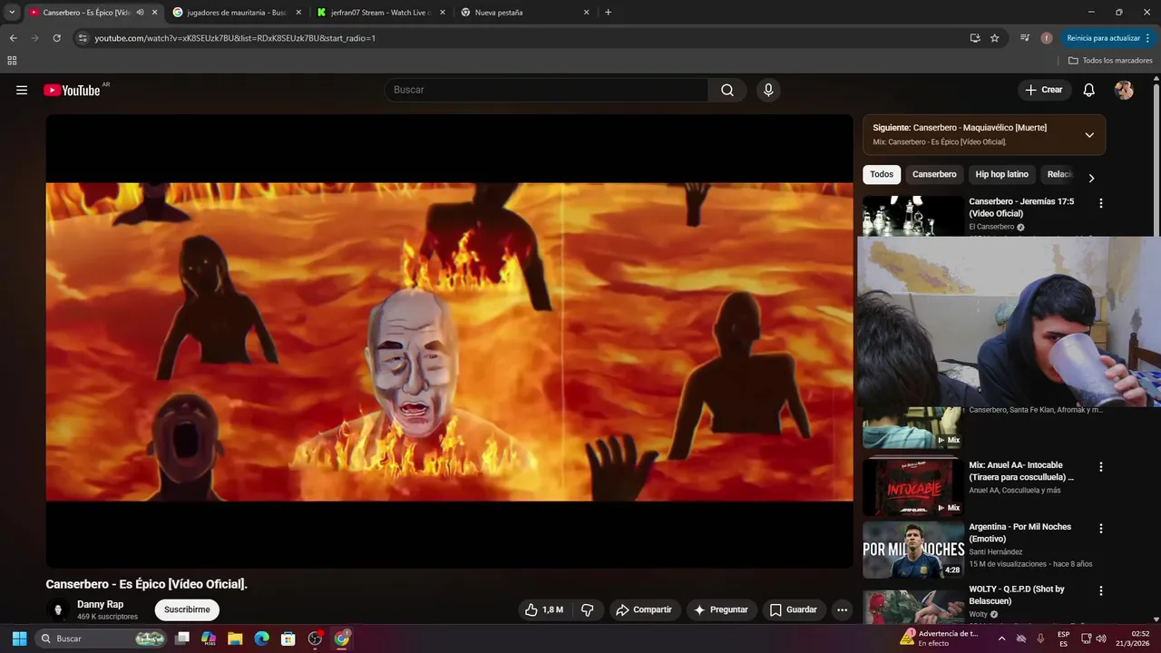This screenshot has height=653, width=1161.
Task: Open options for Canserbero - Jeremías 17:5
Action: coord(1101,203)
